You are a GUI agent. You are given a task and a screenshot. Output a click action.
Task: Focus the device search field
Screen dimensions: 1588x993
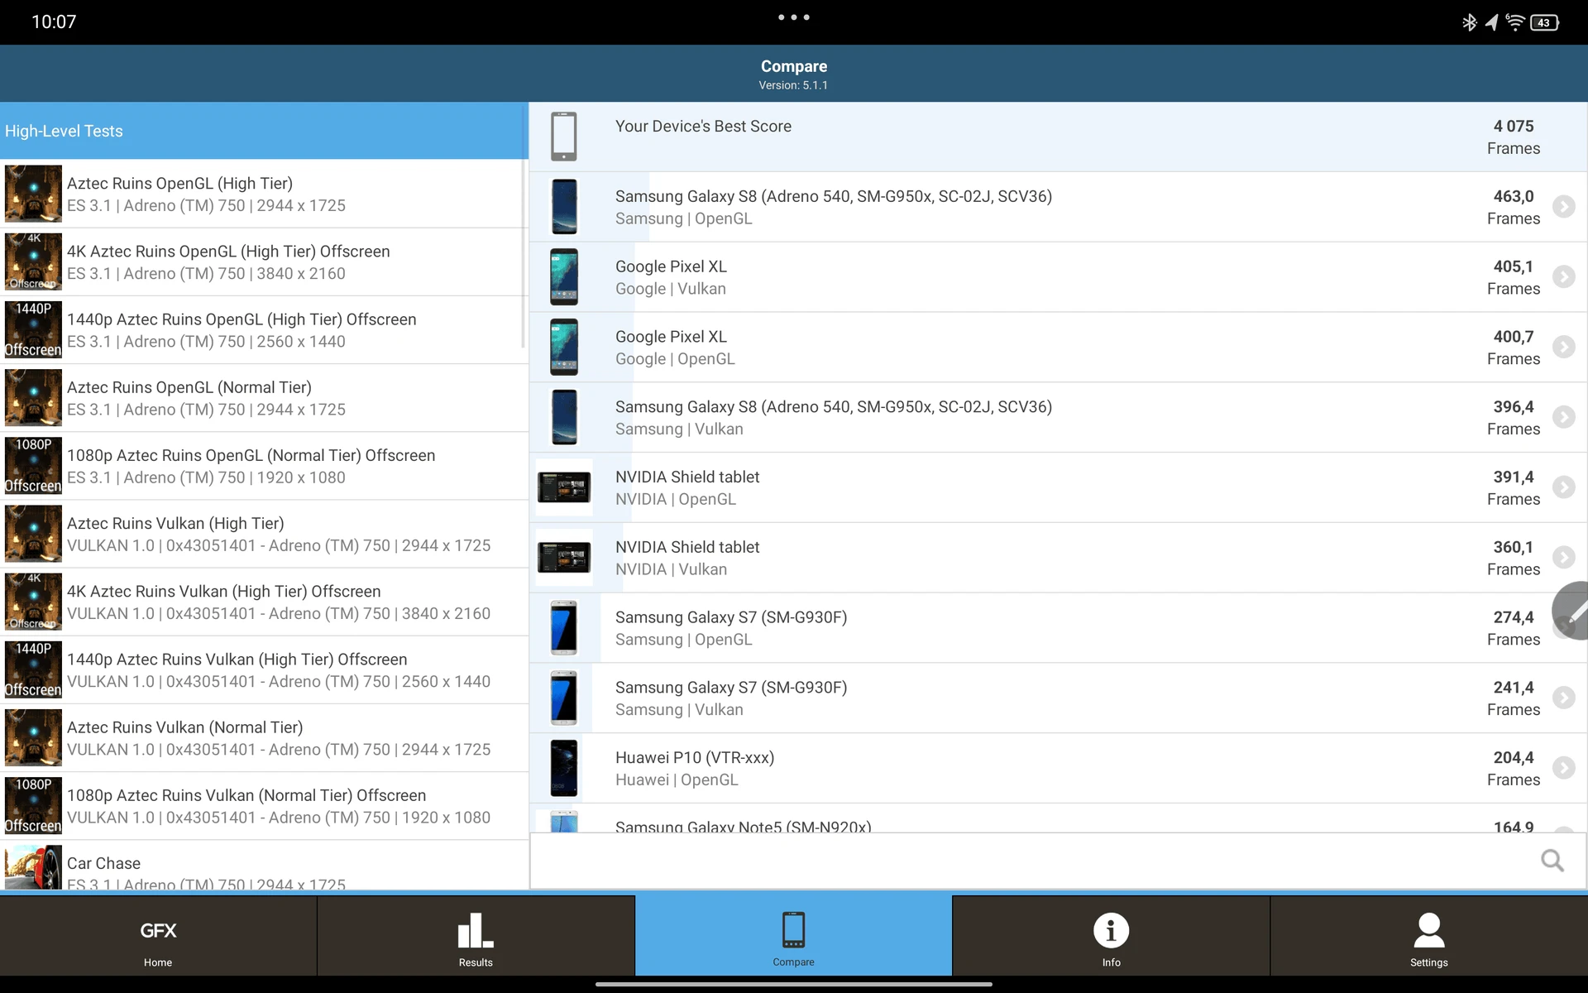click(1058, 861)
